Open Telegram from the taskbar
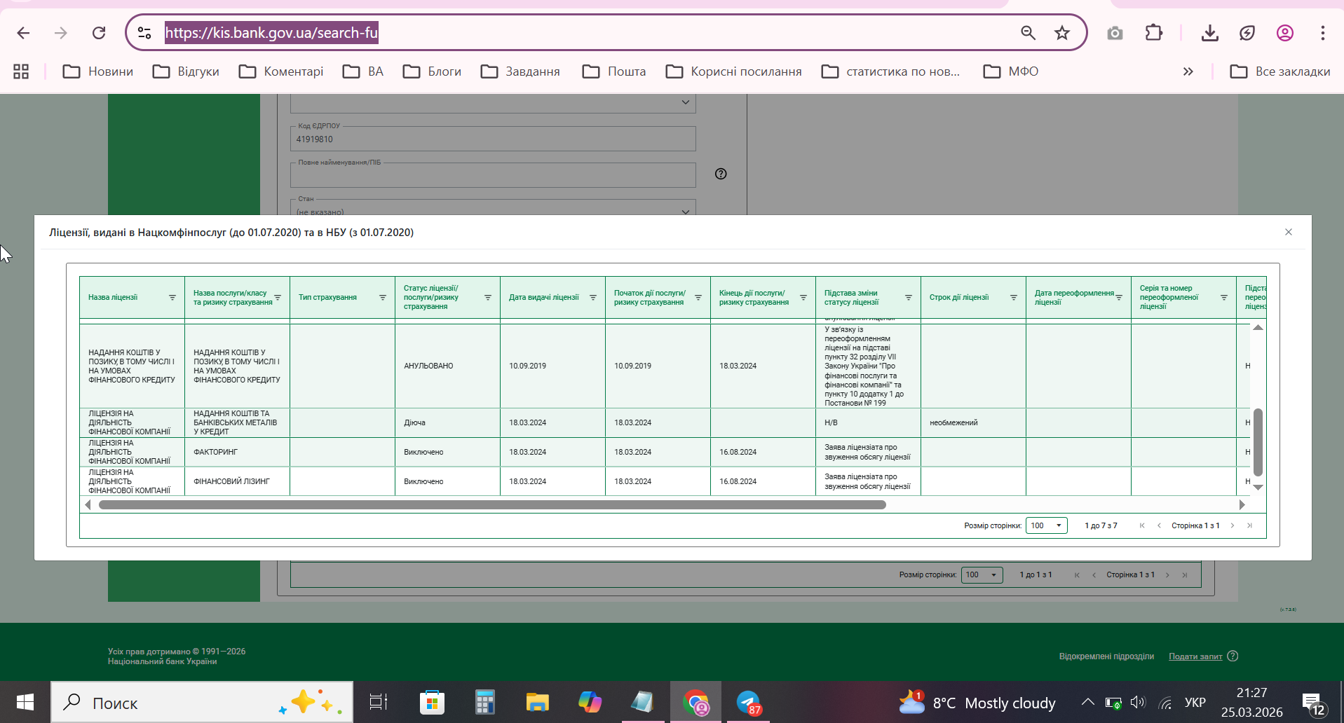Viewport: 1344px width, 723px height. [x=749, y=702]
